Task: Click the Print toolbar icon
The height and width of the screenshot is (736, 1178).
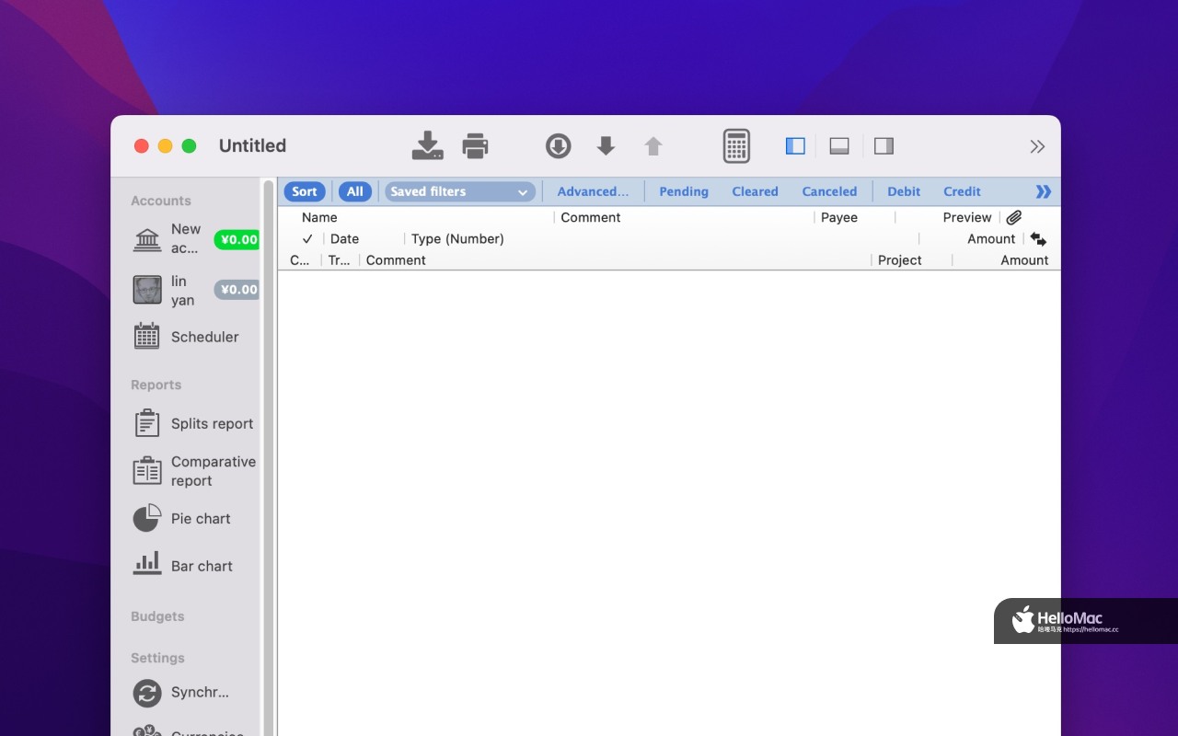Action: click(475, 145)
